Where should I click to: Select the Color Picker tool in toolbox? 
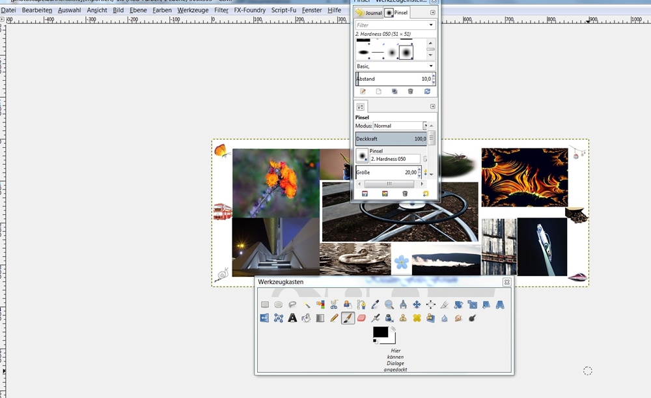click(x=376, y=304)
